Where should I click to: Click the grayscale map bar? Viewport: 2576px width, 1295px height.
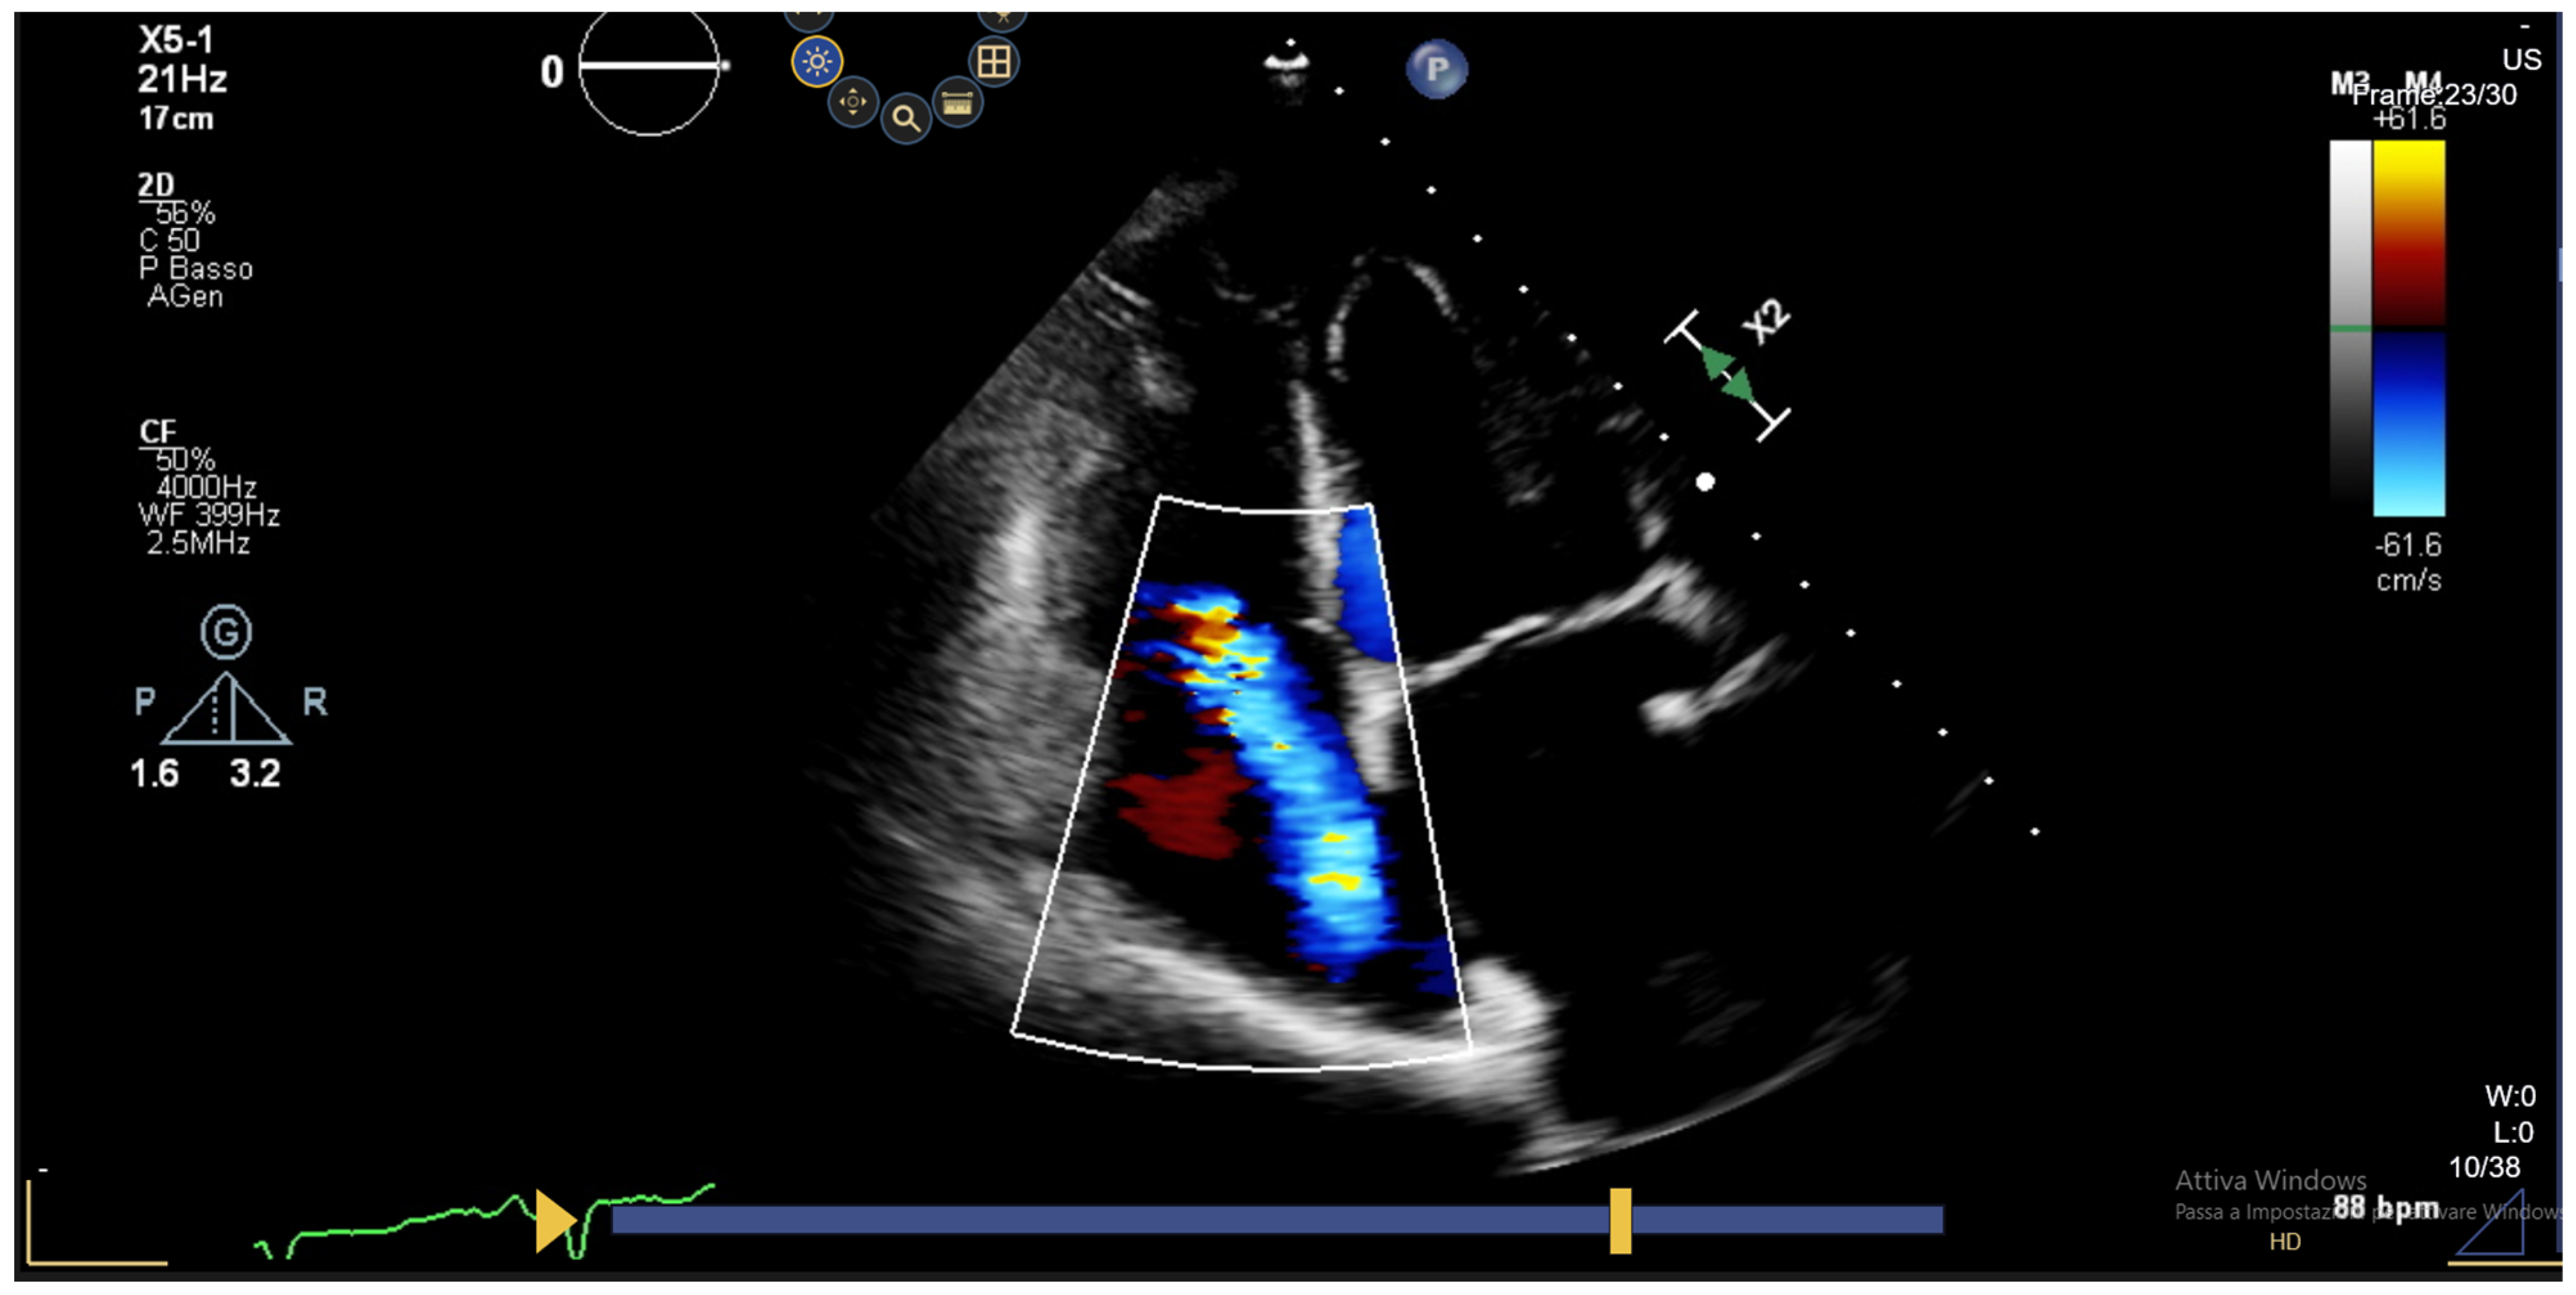pos(2350,320)
